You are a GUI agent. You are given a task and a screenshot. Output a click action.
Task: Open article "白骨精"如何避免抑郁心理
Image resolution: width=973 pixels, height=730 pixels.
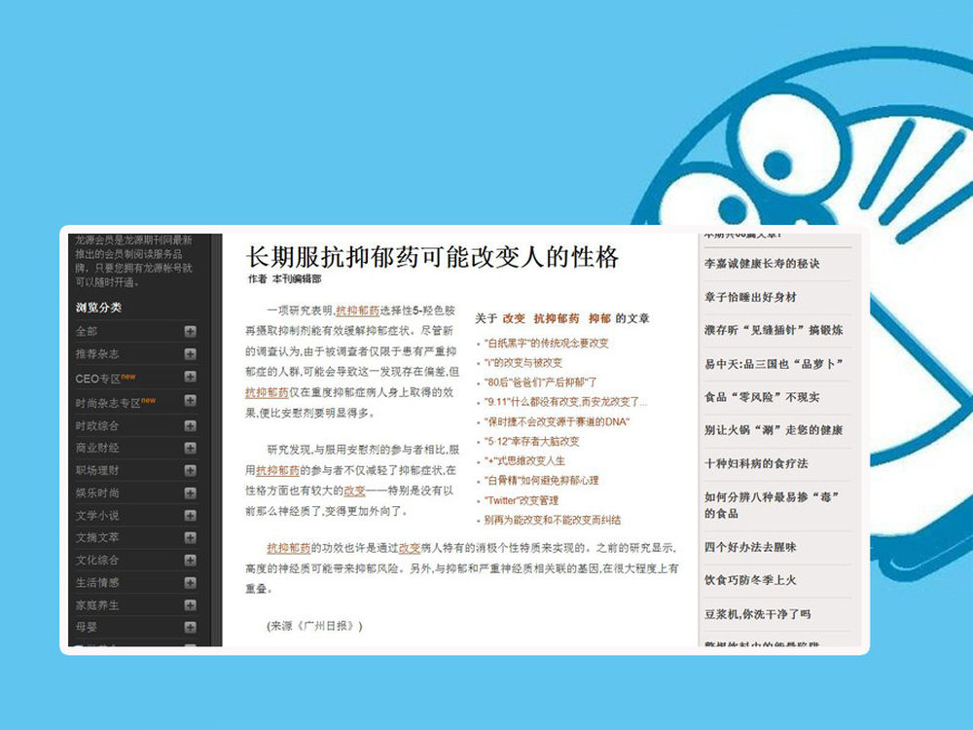[x=541, y=481]
